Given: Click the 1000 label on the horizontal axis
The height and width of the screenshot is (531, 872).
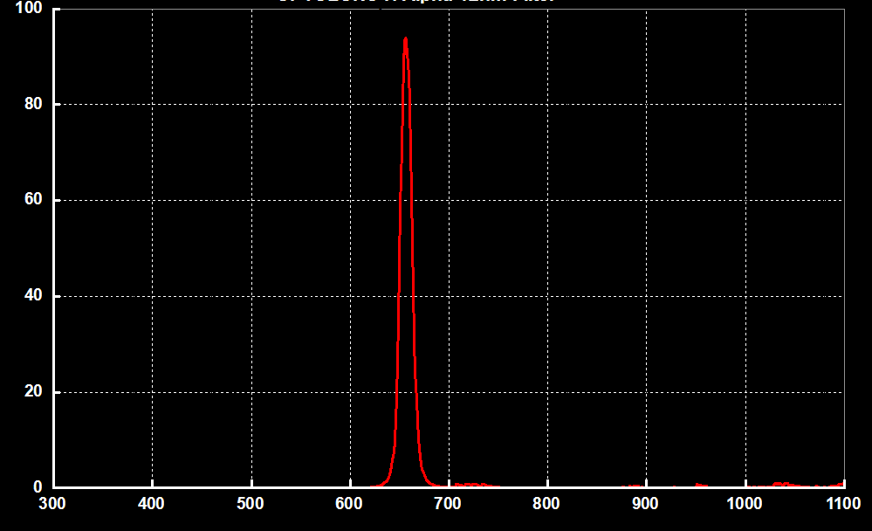Looking at the screenshot, I should 744,504.
